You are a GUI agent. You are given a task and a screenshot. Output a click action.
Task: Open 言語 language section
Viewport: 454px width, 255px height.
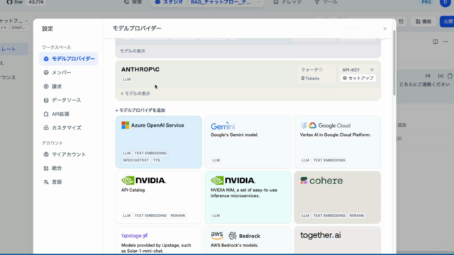pos(57,182)
